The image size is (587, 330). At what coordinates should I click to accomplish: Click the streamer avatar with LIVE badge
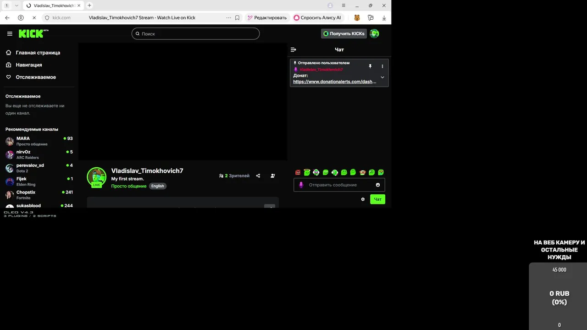tap(96, 177)
